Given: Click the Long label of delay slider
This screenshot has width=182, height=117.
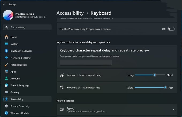Looking at the screenshot, I should [130, 75].
